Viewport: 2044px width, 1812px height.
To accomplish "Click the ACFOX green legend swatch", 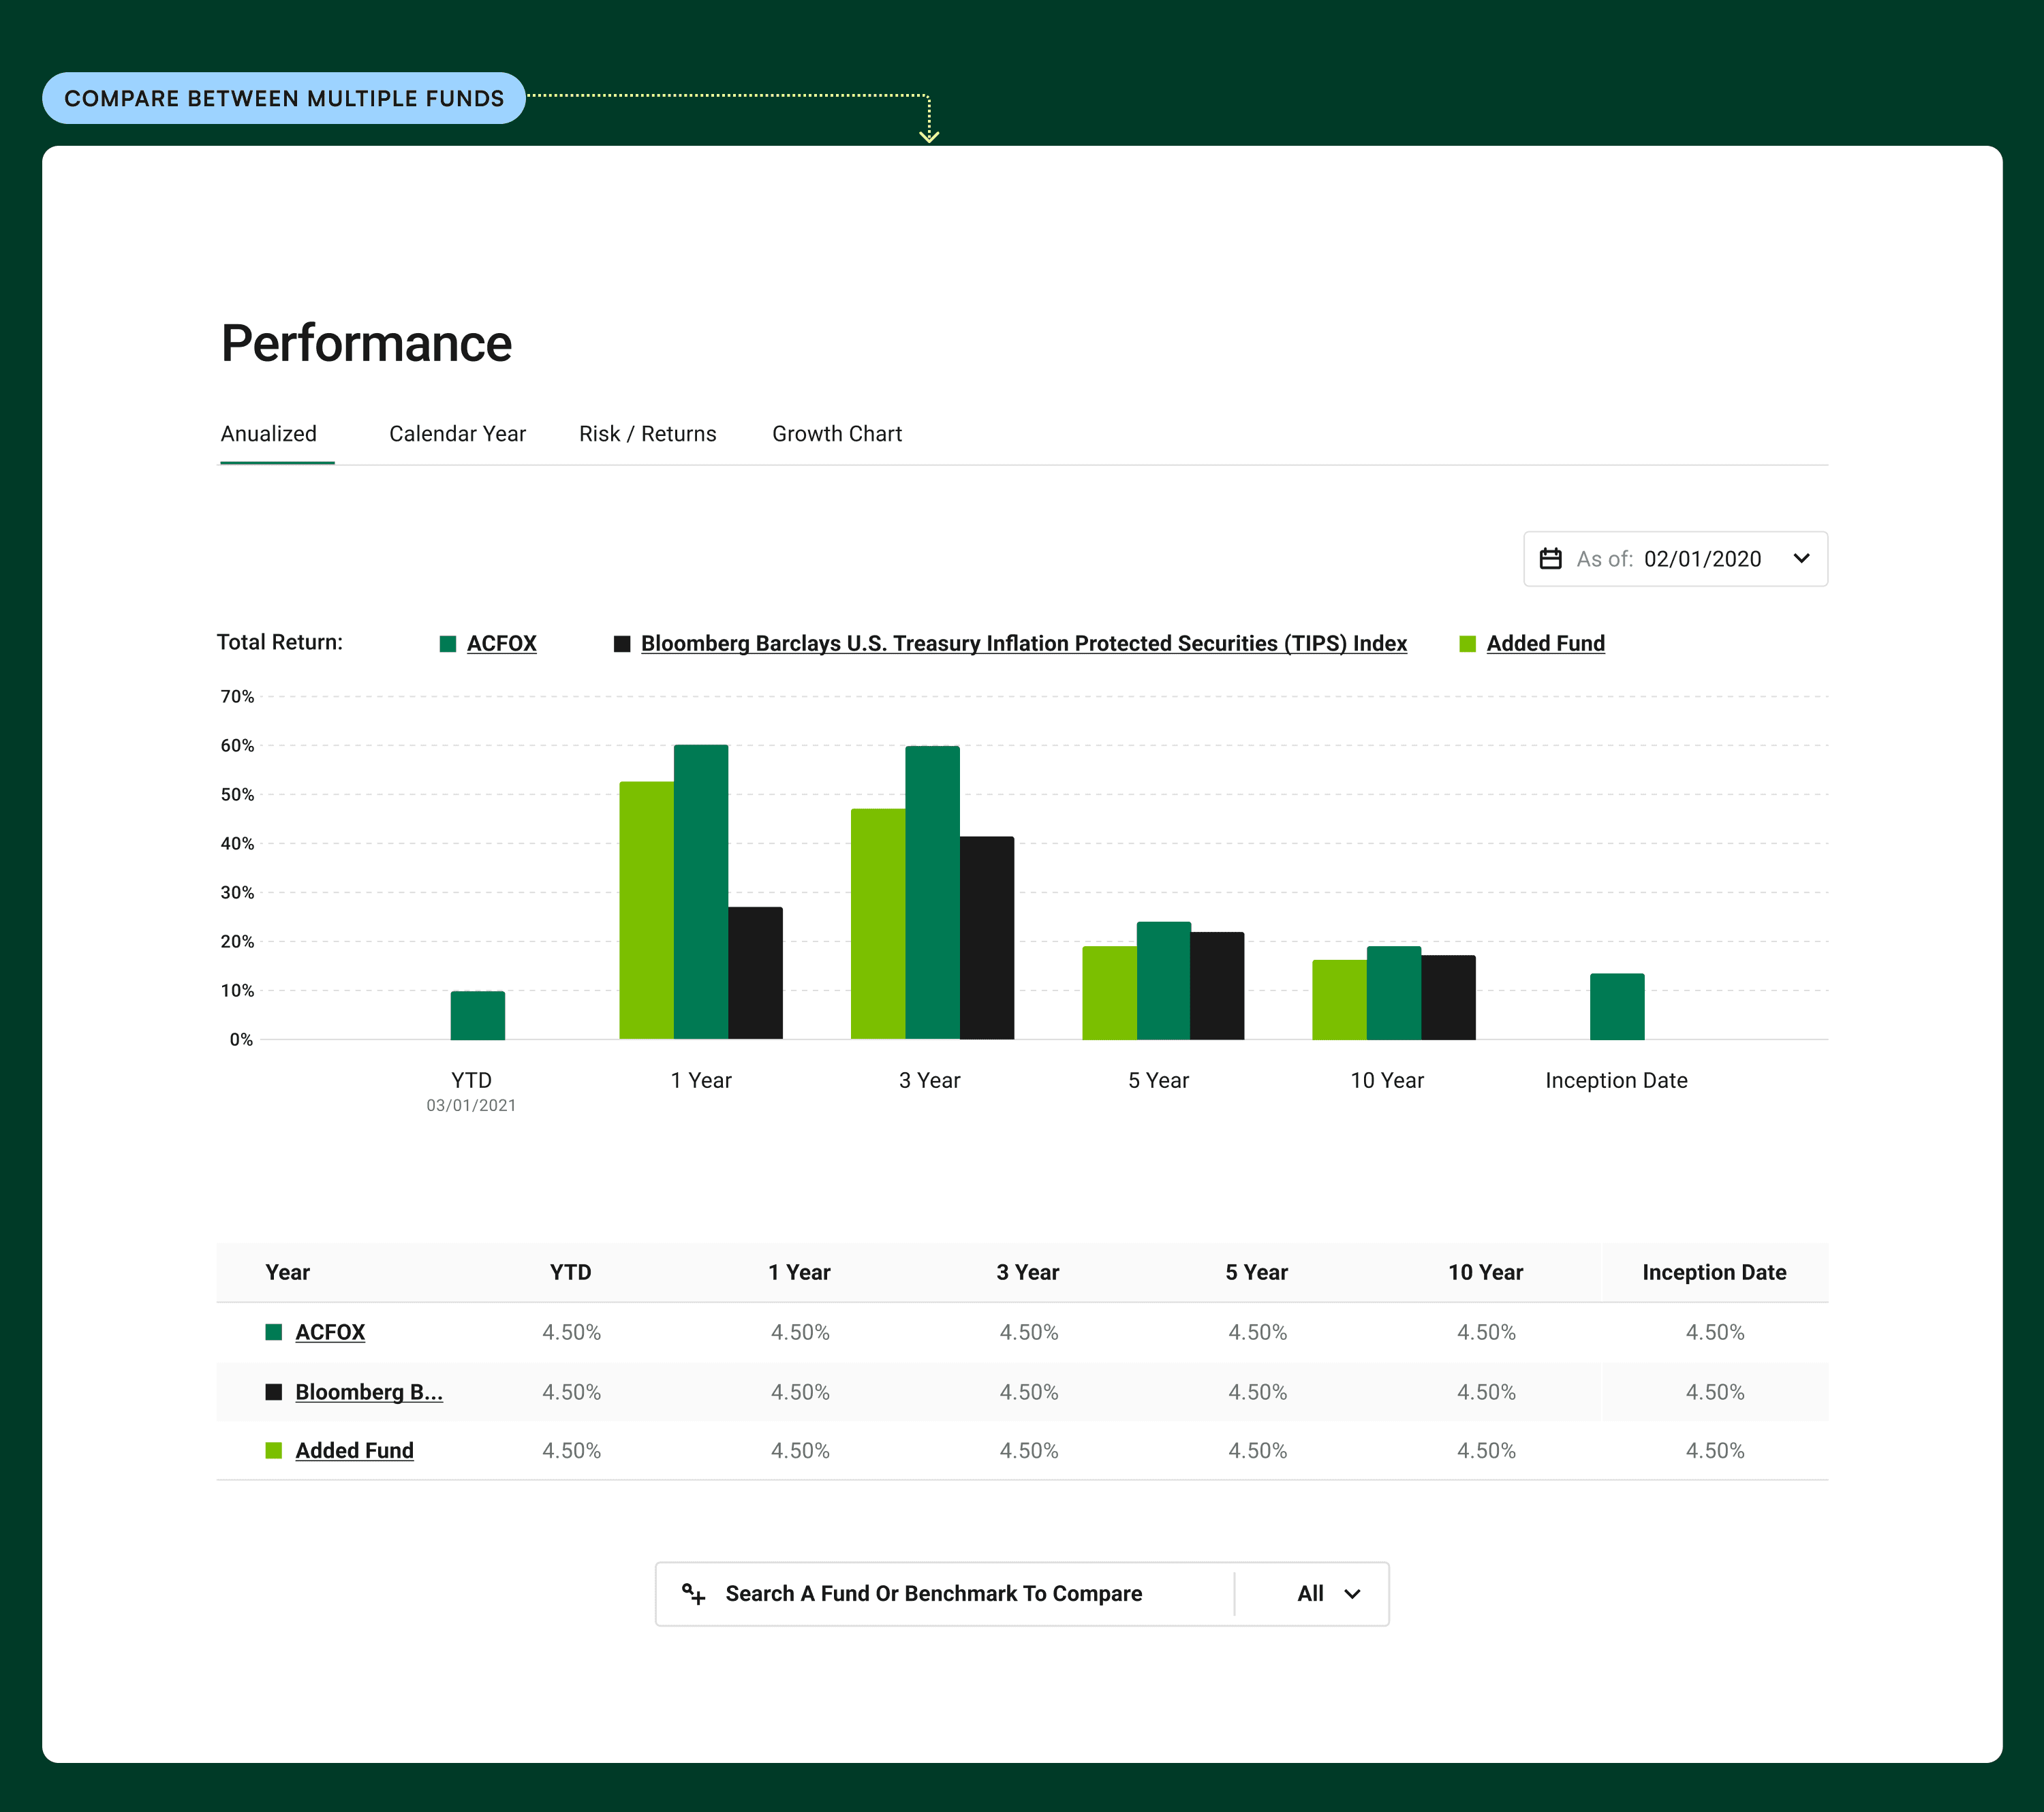I will [x=448, y=644].
